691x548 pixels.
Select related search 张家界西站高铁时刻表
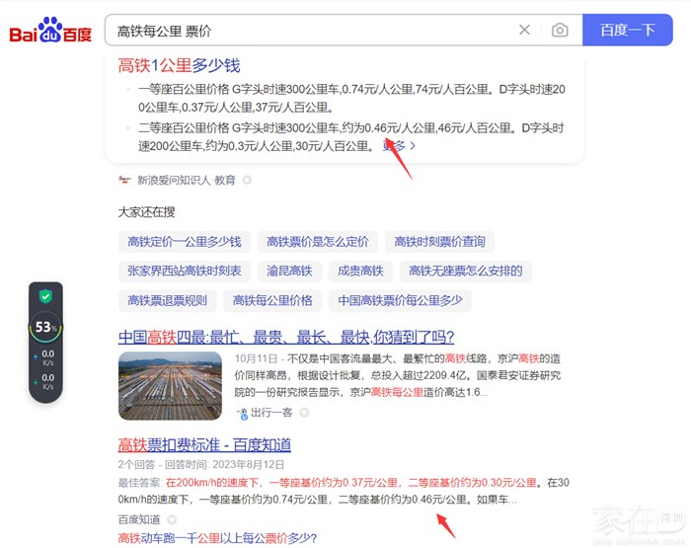[184, 271]
